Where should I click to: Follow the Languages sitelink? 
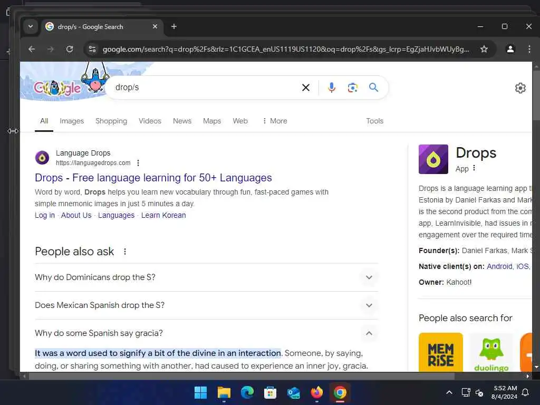click(116, 215)
